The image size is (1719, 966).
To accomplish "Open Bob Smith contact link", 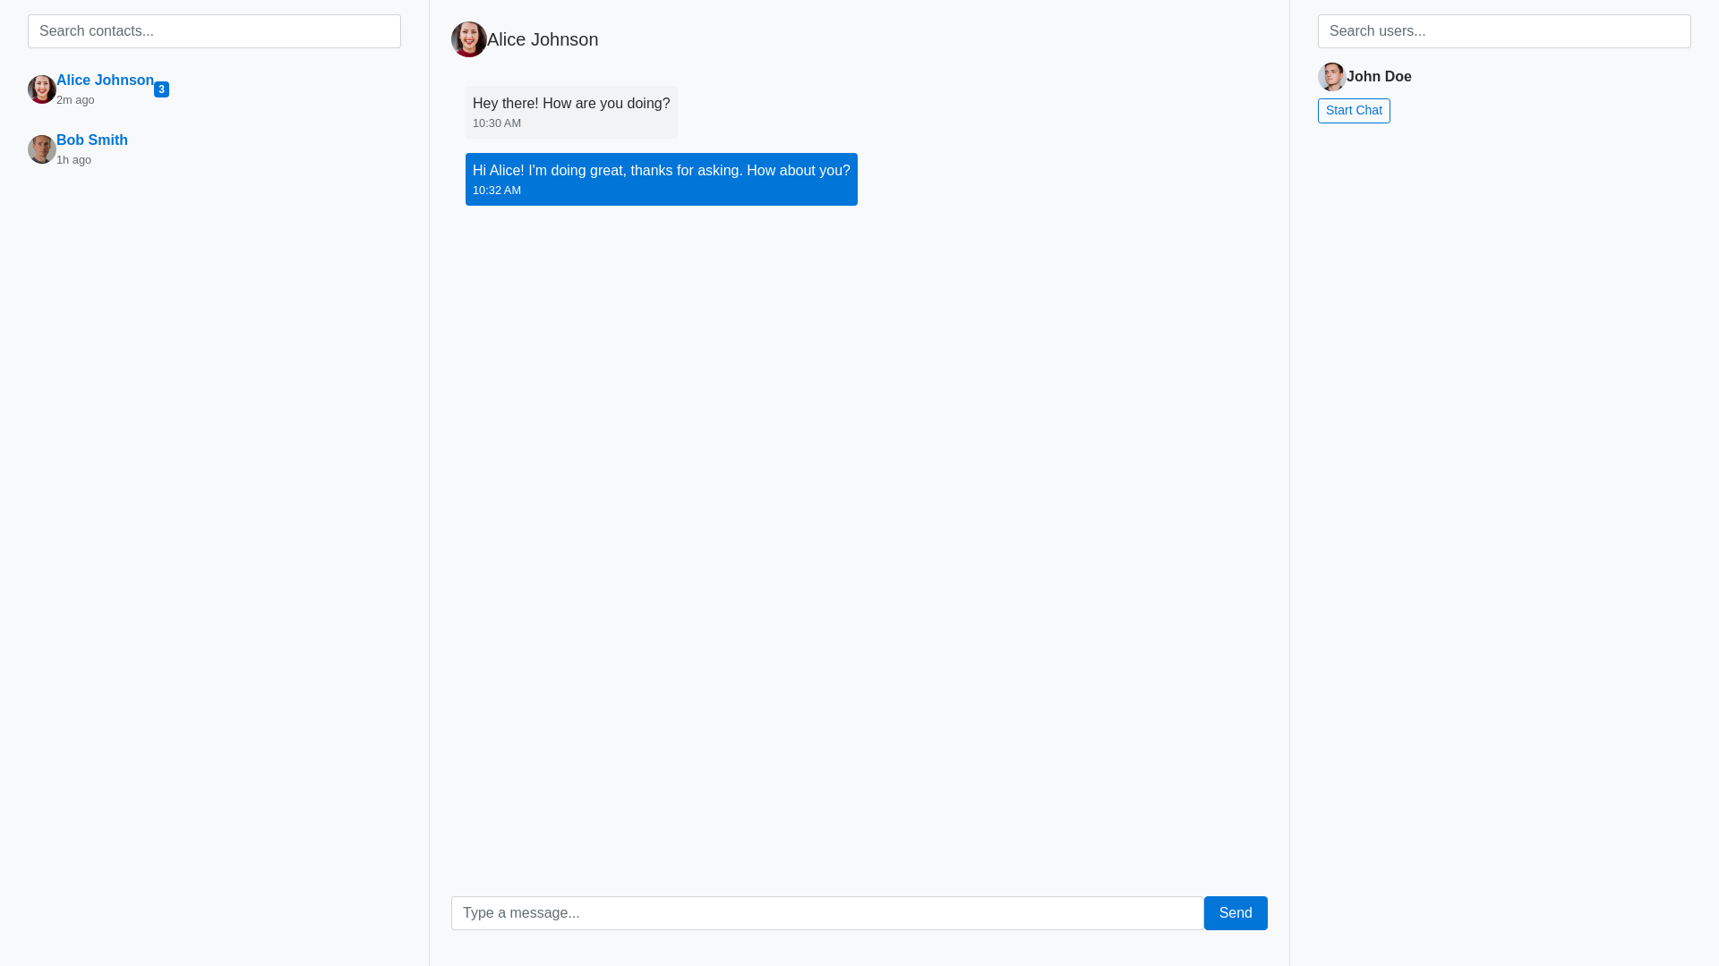I will [x=92, y=140].
